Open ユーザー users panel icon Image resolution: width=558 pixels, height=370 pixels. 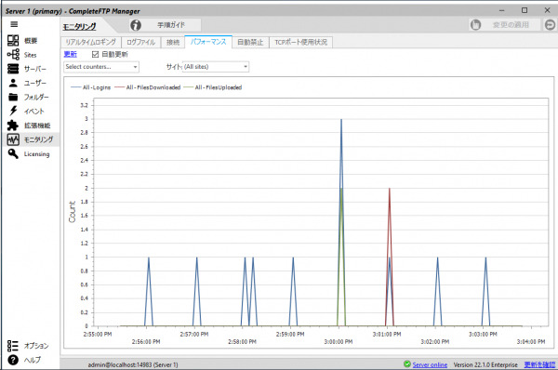[x=13, y=83]
